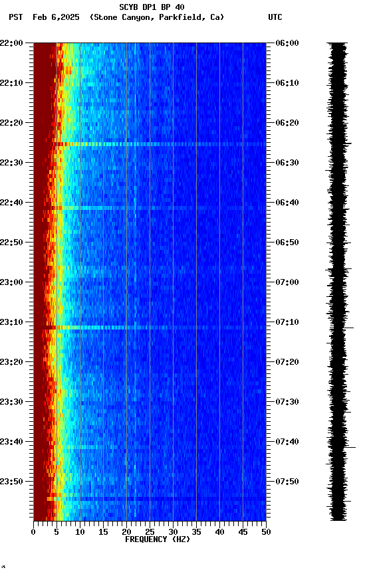The height and width of the screenshot is (574, 367).
Task: Click the "06:00" UTC time label
Action: (287, 43)
